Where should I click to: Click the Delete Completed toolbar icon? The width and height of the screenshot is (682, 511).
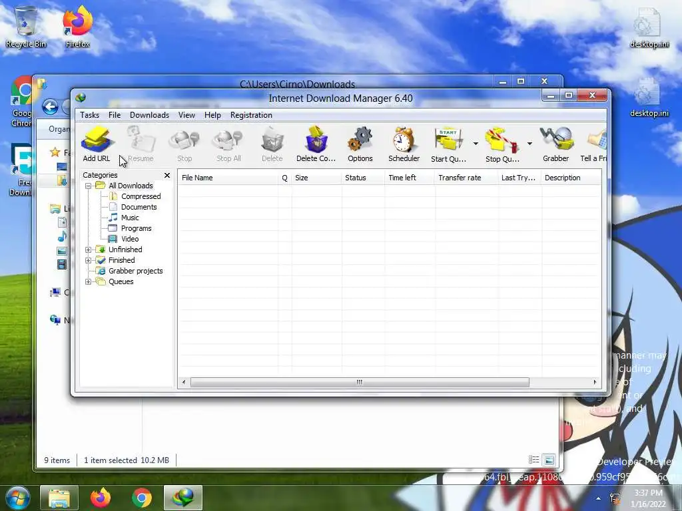(x=316, y=144)
